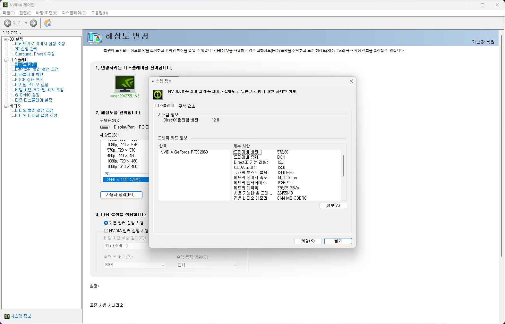Collapse the 비디오 tree node
This screenshot has height=324, width=505.
(x=6, y=106)
